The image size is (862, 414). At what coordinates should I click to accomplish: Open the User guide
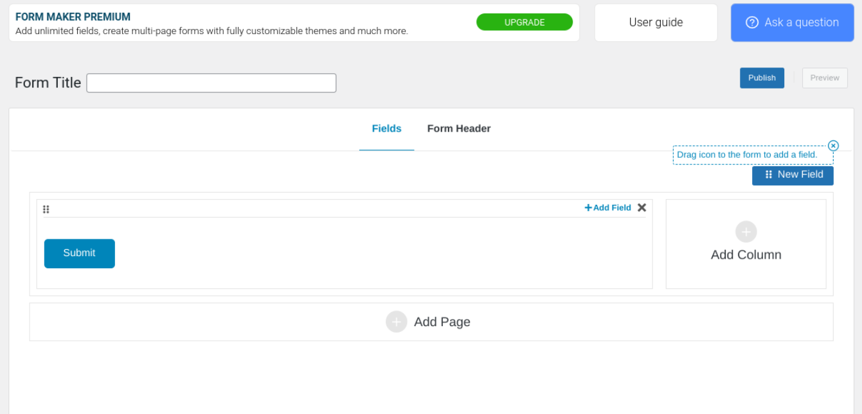tap(656, 22)
